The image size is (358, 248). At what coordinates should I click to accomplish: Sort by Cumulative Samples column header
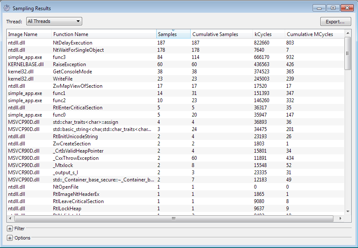[x=222, y=34]
